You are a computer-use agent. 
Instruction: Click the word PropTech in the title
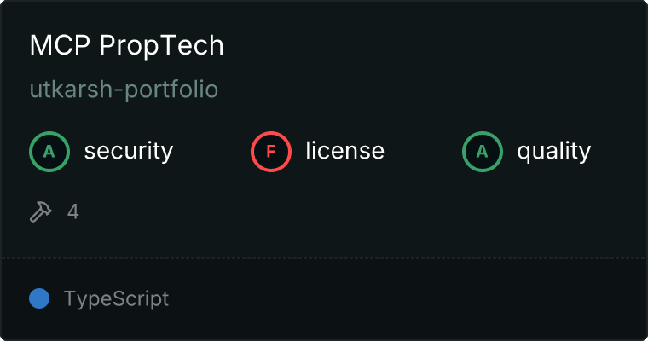click(x=162, y=46)
